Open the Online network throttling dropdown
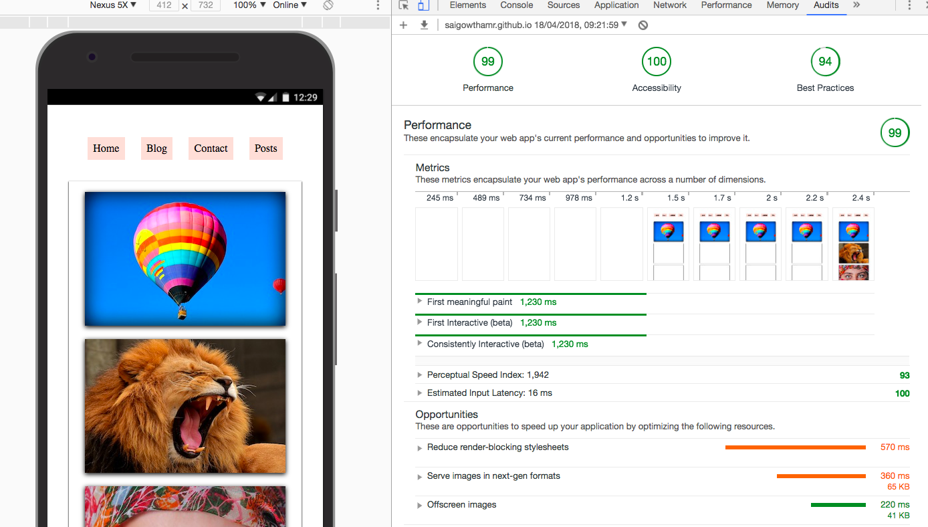Viewport: 928px width, 527px height. coord(289,5)
